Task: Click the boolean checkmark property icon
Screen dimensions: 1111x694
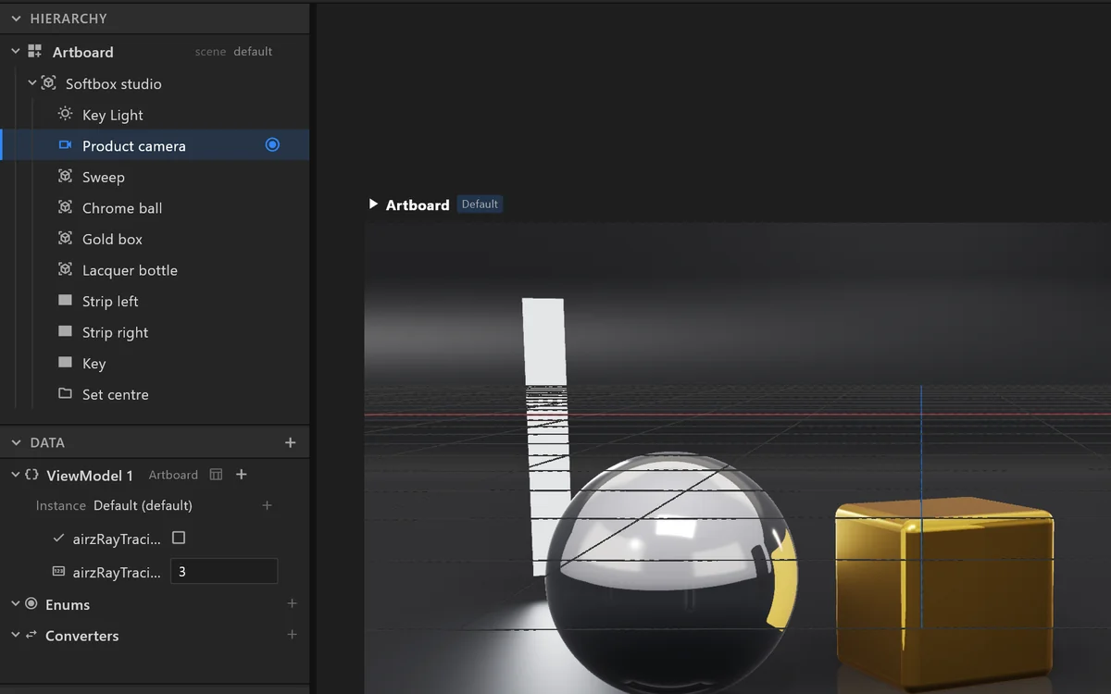Action: [59, 538]
